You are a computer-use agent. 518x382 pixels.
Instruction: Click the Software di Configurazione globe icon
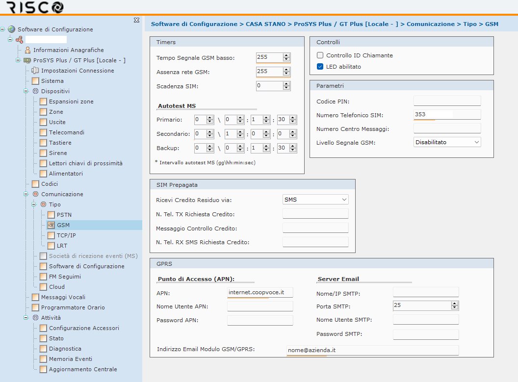point(12,29)
